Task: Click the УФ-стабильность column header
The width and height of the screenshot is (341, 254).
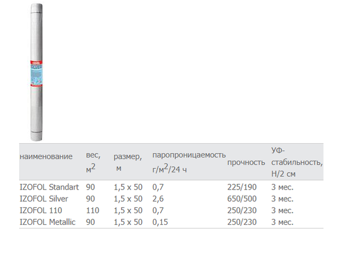Action: click(x=297, y=162)
